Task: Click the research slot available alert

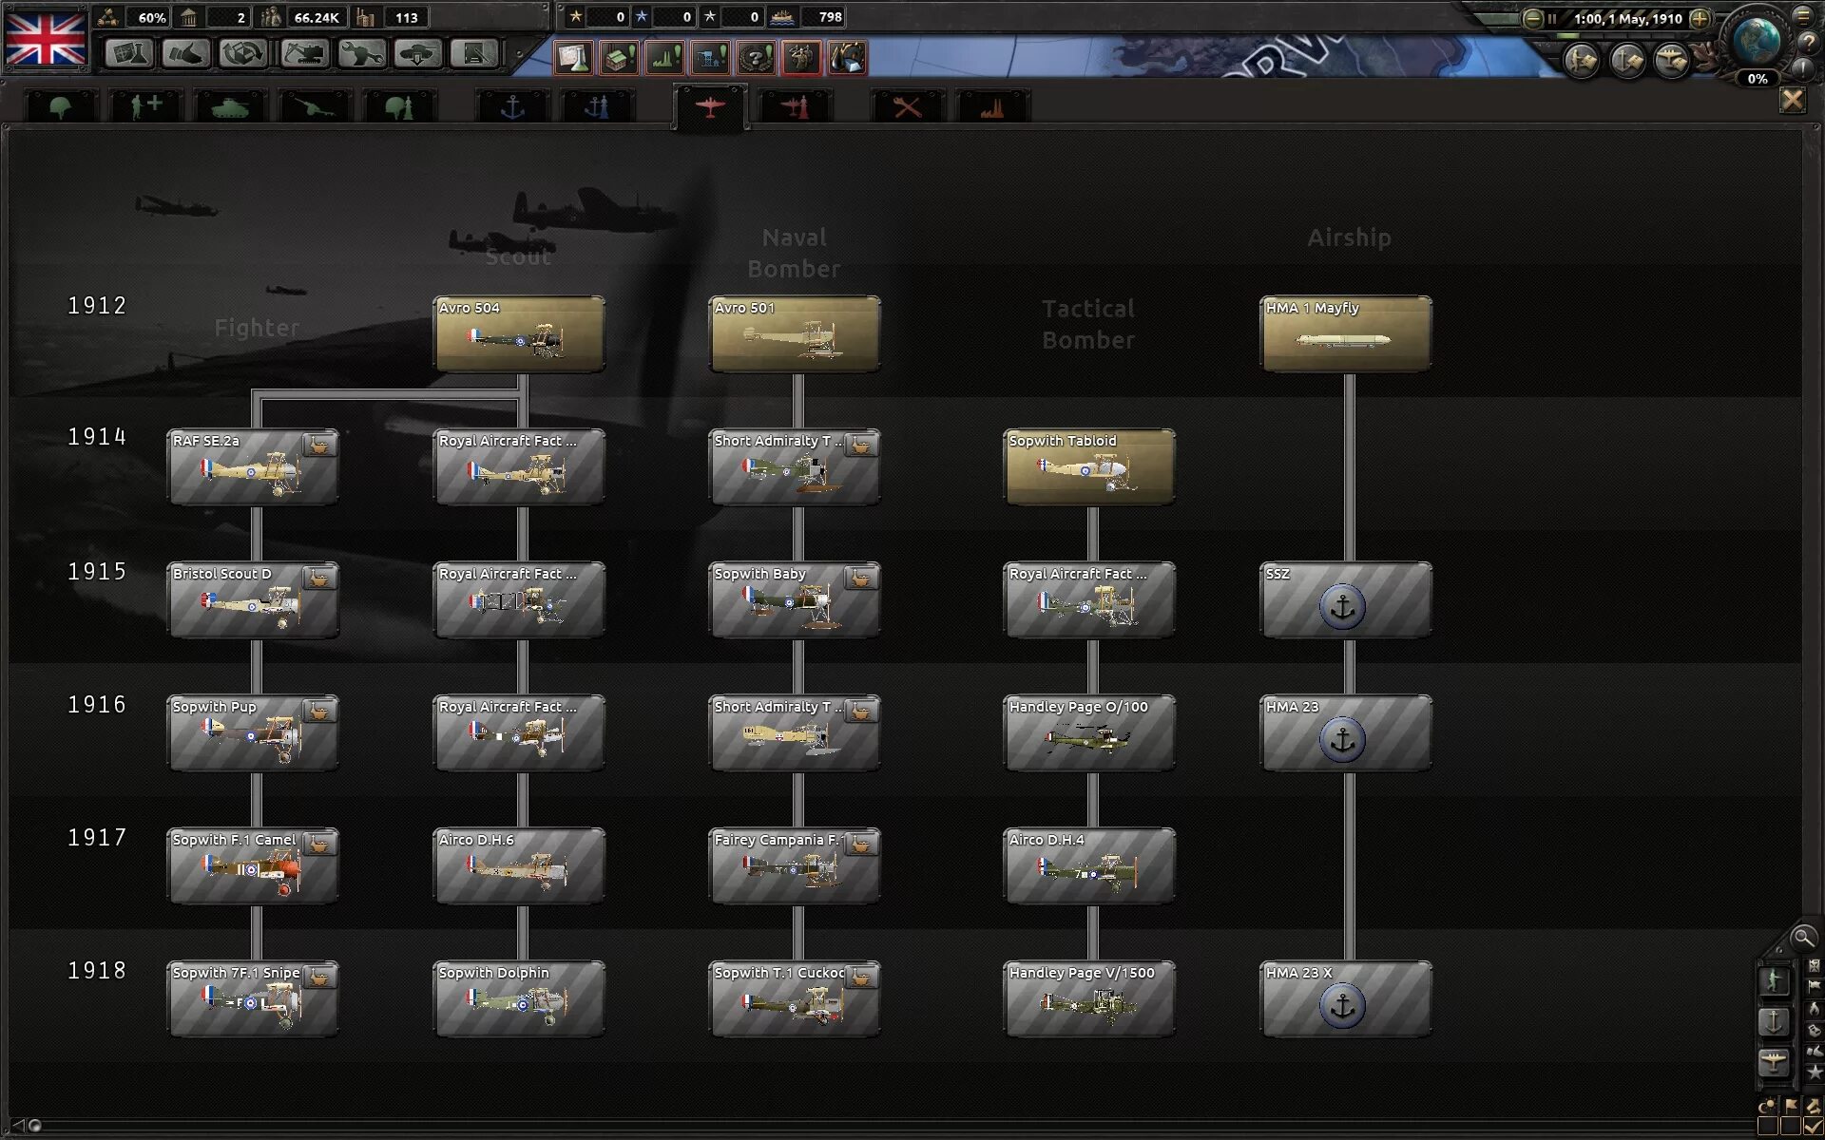Action: point(574,58)
